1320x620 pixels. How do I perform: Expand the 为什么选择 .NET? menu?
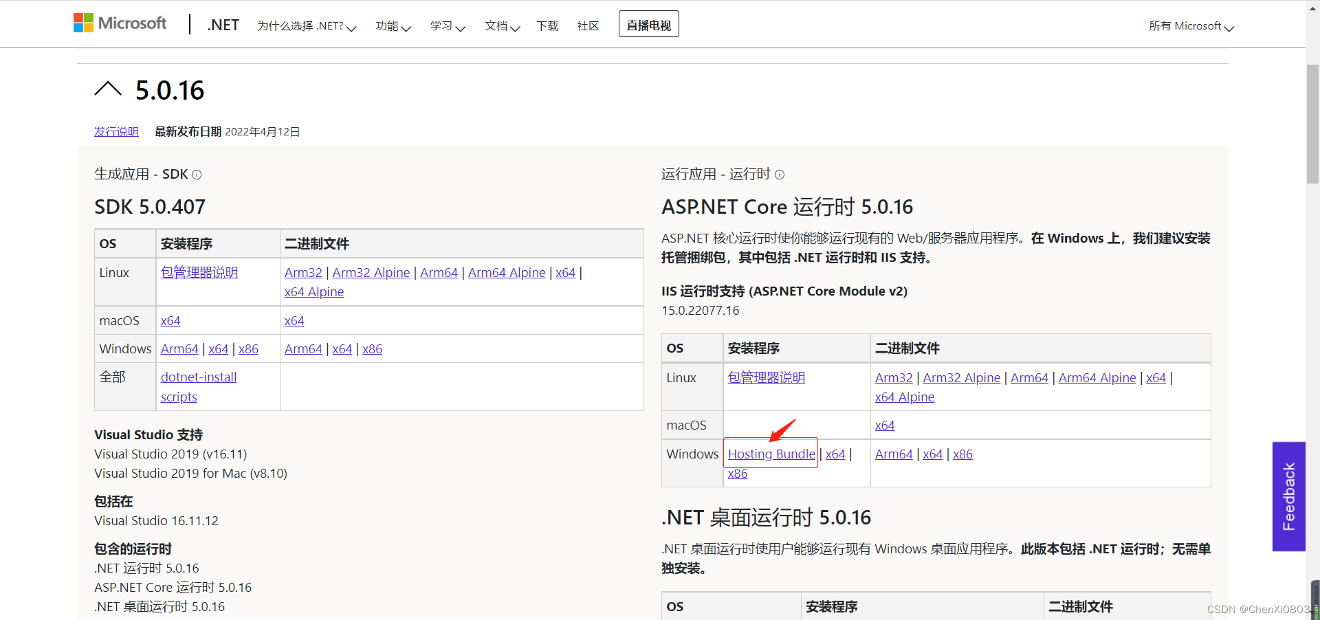[307, 26]
